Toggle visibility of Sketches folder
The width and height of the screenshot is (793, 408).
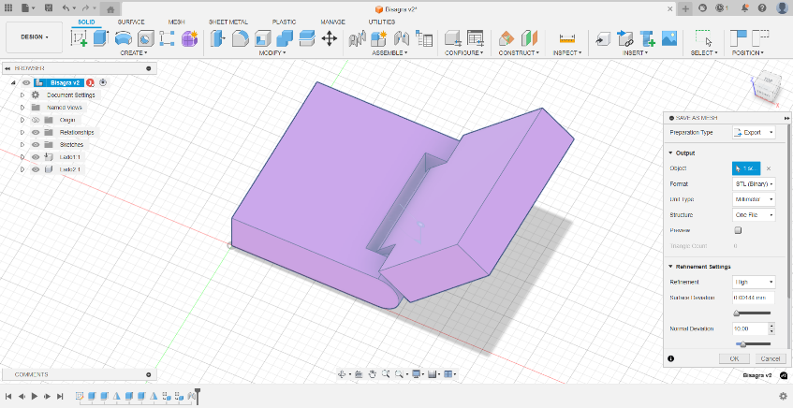pos(36,145)
